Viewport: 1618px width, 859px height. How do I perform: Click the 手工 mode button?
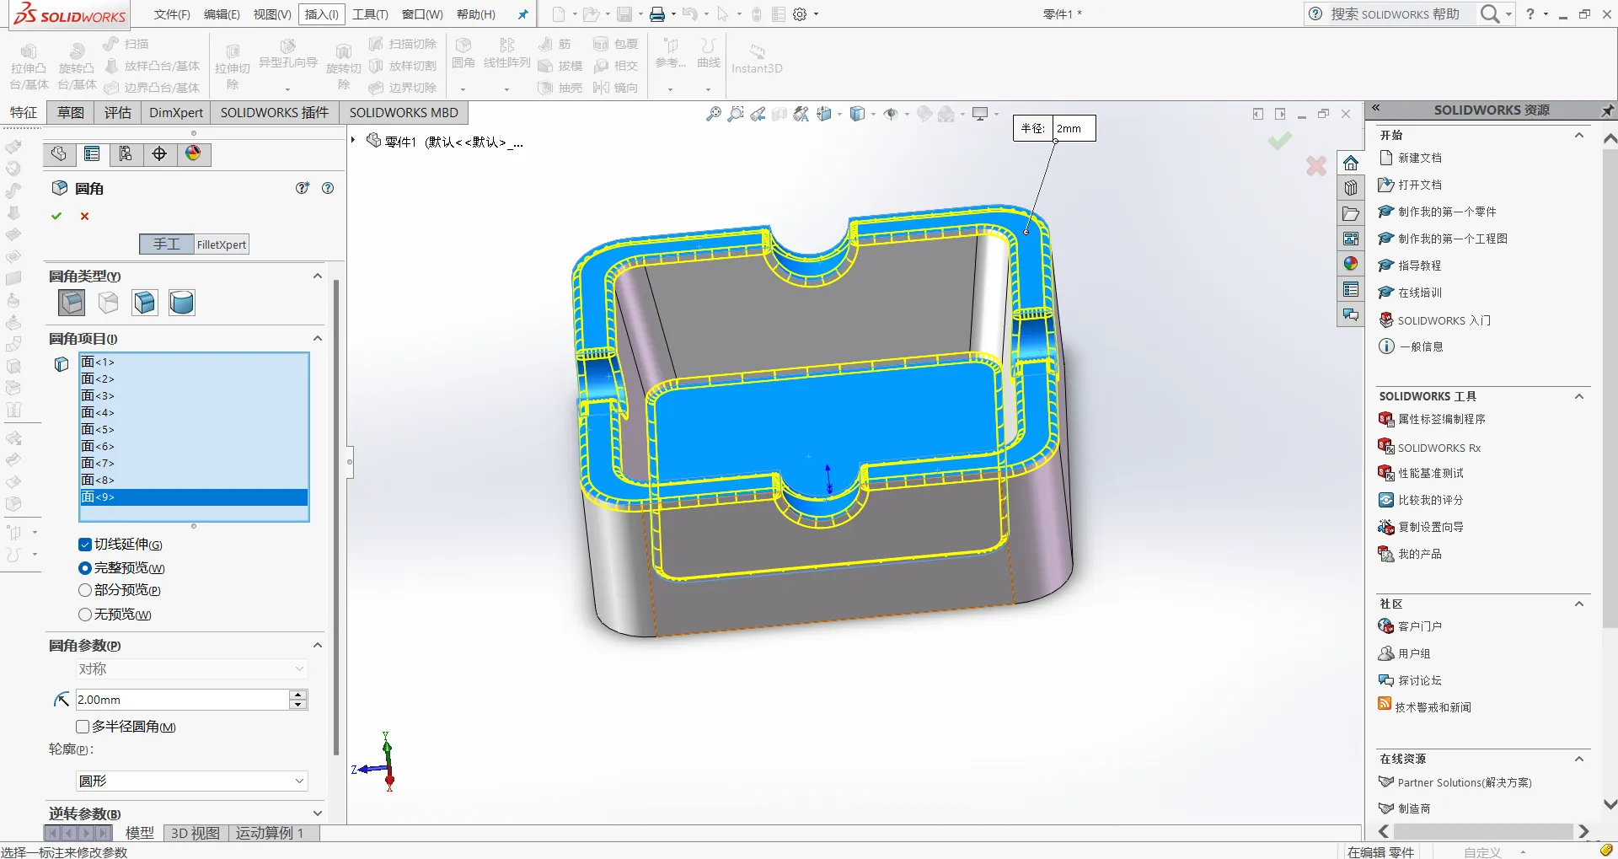point(167,244)
